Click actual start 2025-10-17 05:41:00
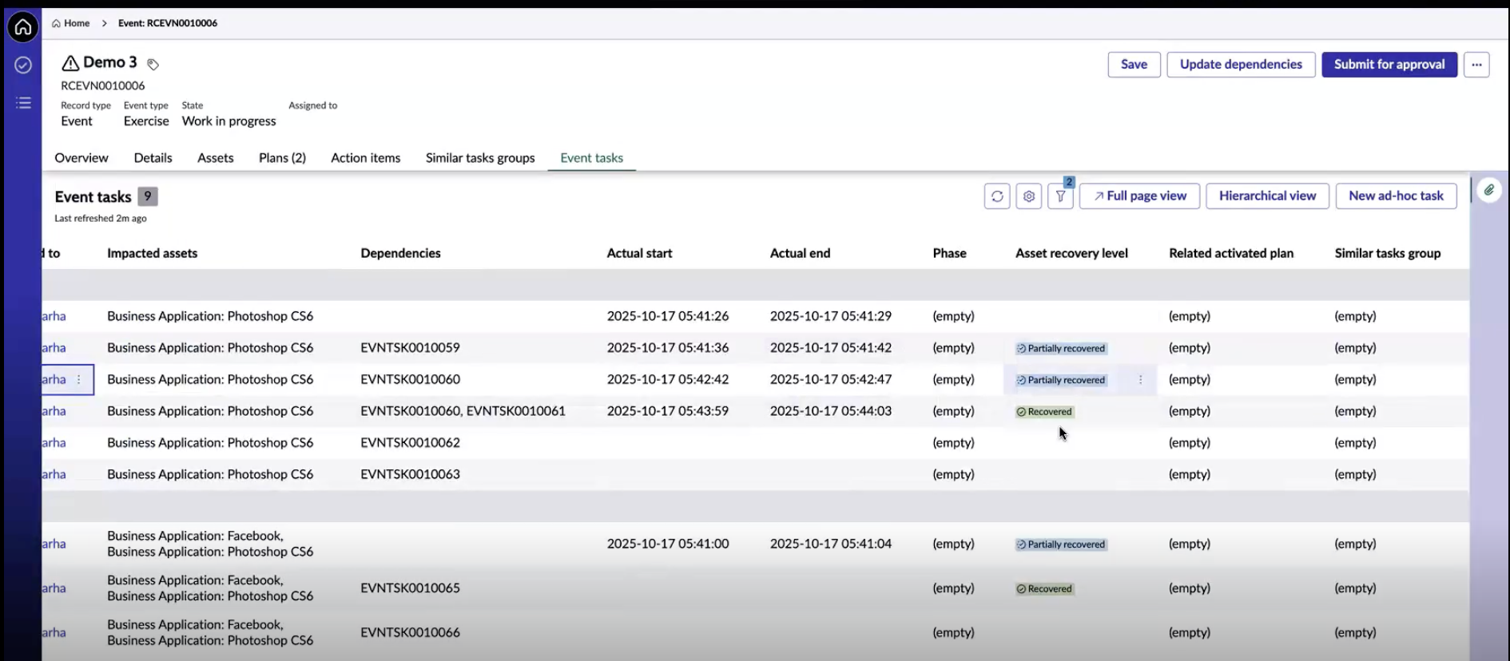The height and width of the screenshot is (661, 1510). 668,544
